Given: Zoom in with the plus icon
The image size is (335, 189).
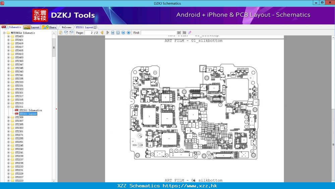Looking at the screenshot, I should [129, 33].
